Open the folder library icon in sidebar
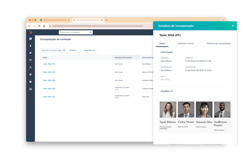The width and height of the screenshot is (252, 164). coord(31,82)
